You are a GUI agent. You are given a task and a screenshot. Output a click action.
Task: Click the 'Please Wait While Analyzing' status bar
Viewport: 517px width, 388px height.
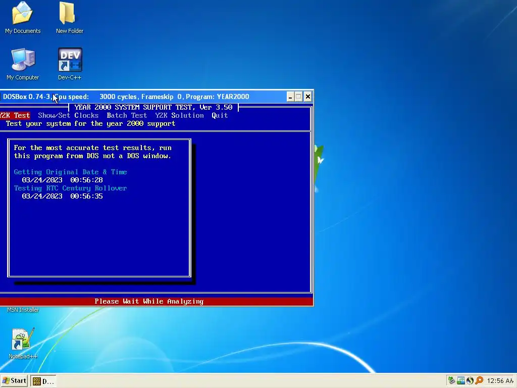click(x=157, y=301)
